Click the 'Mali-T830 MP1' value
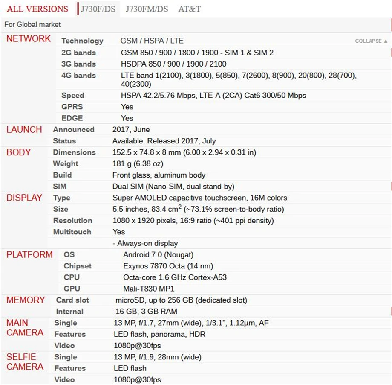The height and width of the screenshot is (385, 392). (149, 289)
